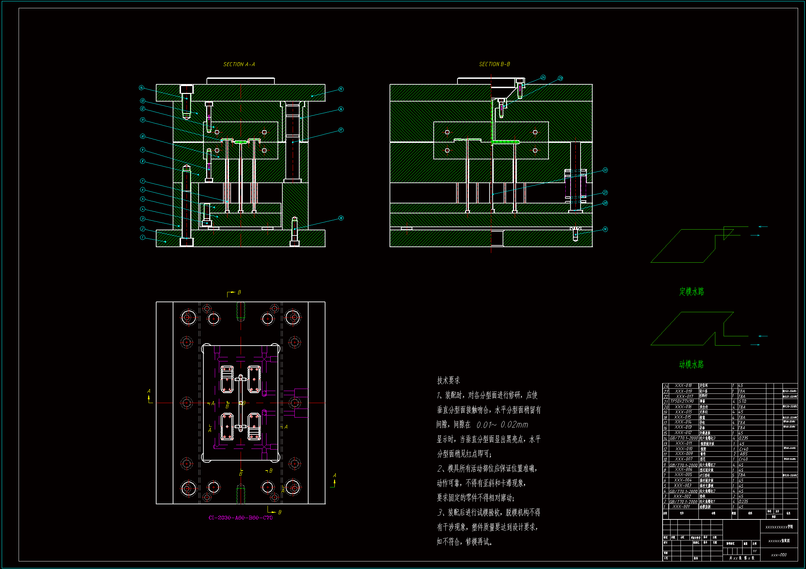Image resolution: width=806 pixels, height=569 pixels.
Task: Click the 技术要求 heading text
Action: (448, 380)
